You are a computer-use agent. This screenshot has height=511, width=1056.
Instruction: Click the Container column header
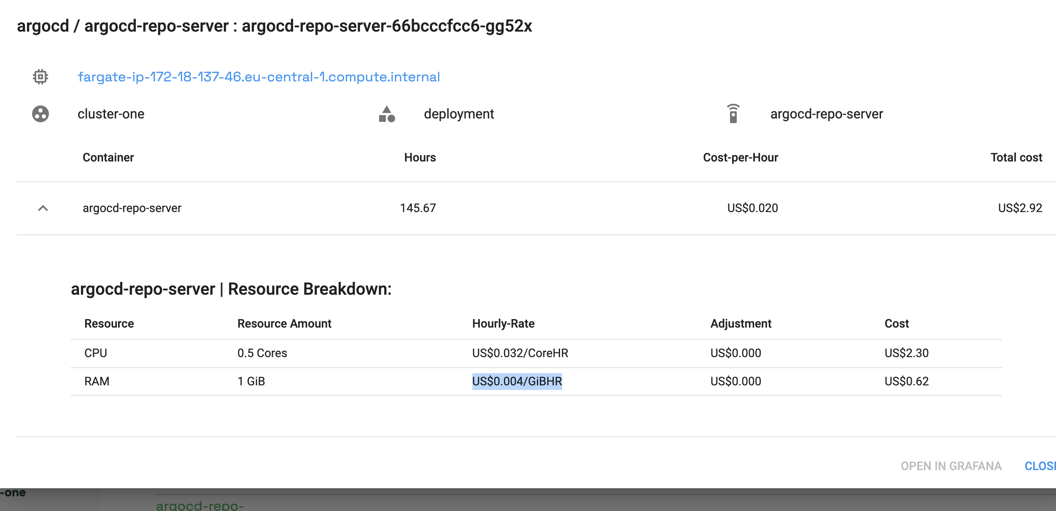(108, 157)
